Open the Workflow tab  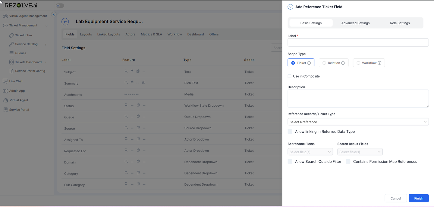point(175,34)
